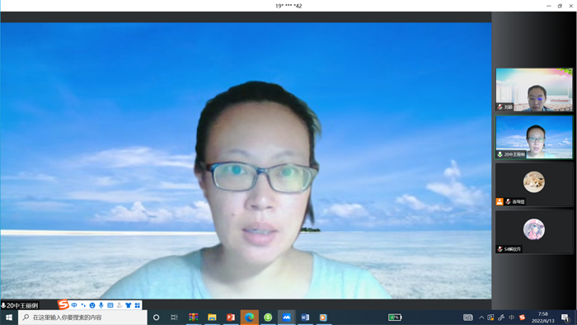
Task: Activate voice input microphone on Sogou toolbar
Action: coord(101,305)
